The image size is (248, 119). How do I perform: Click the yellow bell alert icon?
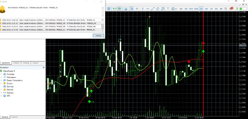[2, 9]
